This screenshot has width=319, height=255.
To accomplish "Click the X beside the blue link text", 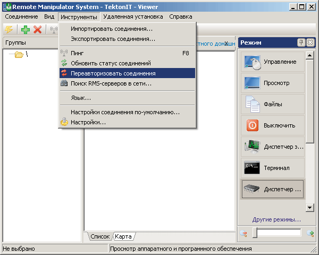I will click(x=226, y=44).
